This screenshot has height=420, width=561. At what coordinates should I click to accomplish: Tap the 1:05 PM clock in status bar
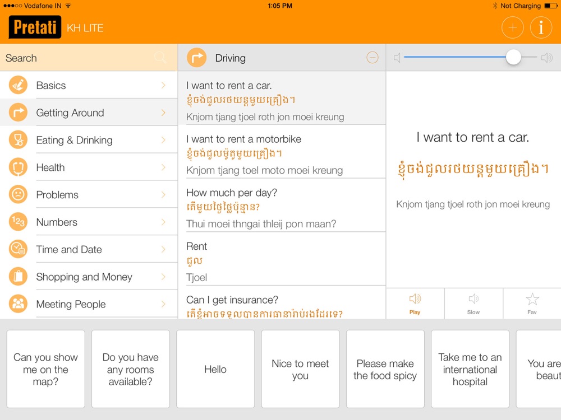pos(280,6)
